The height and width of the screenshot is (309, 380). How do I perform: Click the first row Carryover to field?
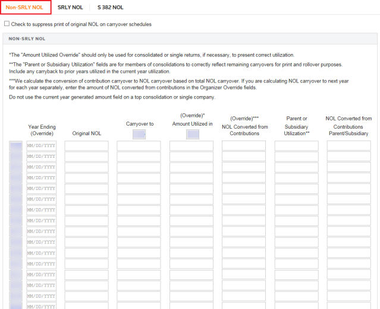coord(139,146)
